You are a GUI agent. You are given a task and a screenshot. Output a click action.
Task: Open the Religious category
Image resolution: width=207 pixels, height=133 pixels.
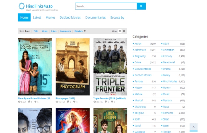(139, 113)
